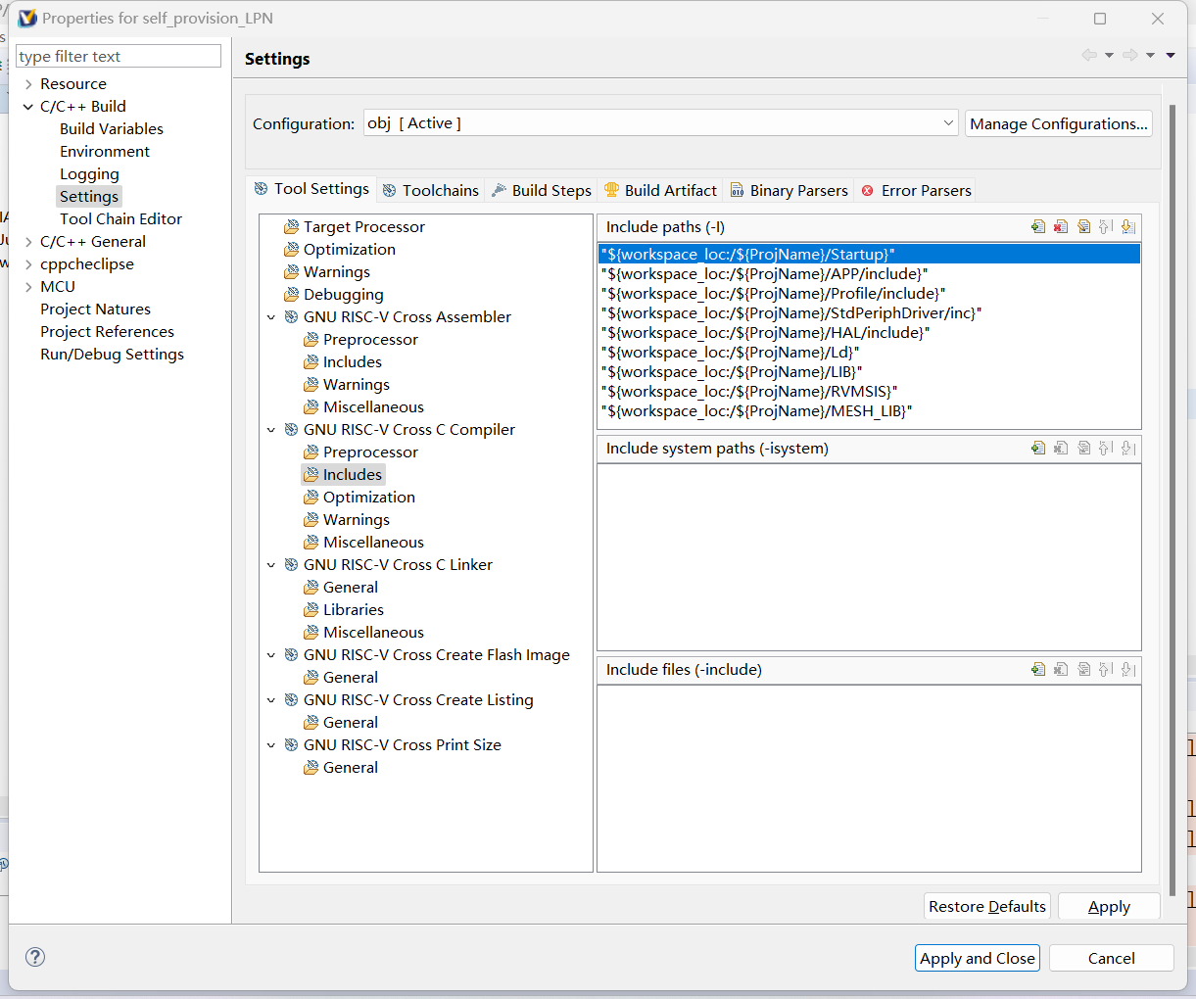This screenshot has height=999, width=1196.
Task: Add an entry to Include files (-include)
Action: (1038, 670)
